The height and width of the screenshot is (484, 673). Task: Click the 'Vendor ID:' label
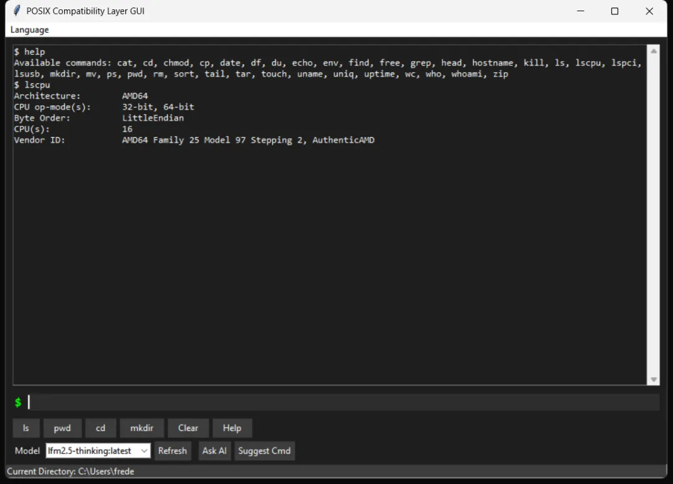pyautogui.click(x=39, y=140)
